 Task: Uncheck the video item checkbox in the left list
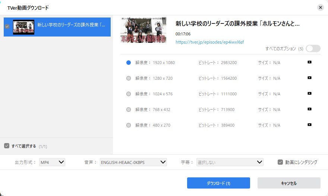click(7, 26)
